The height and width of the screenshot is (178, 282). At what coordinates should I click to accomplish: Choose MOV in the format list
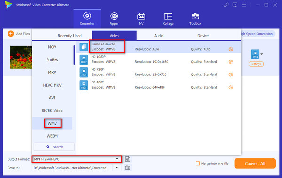coord(52,47)
